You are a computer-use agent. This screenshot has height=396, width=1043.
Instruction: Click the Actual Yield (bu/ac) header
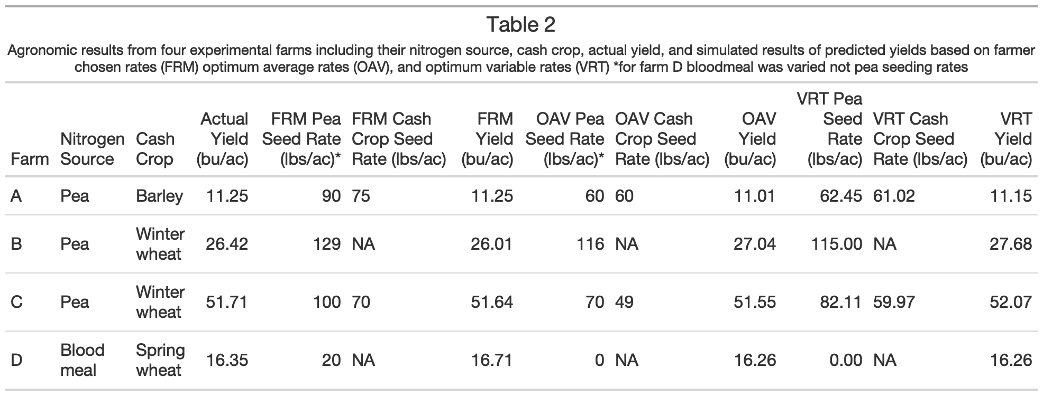coord(223,139)
